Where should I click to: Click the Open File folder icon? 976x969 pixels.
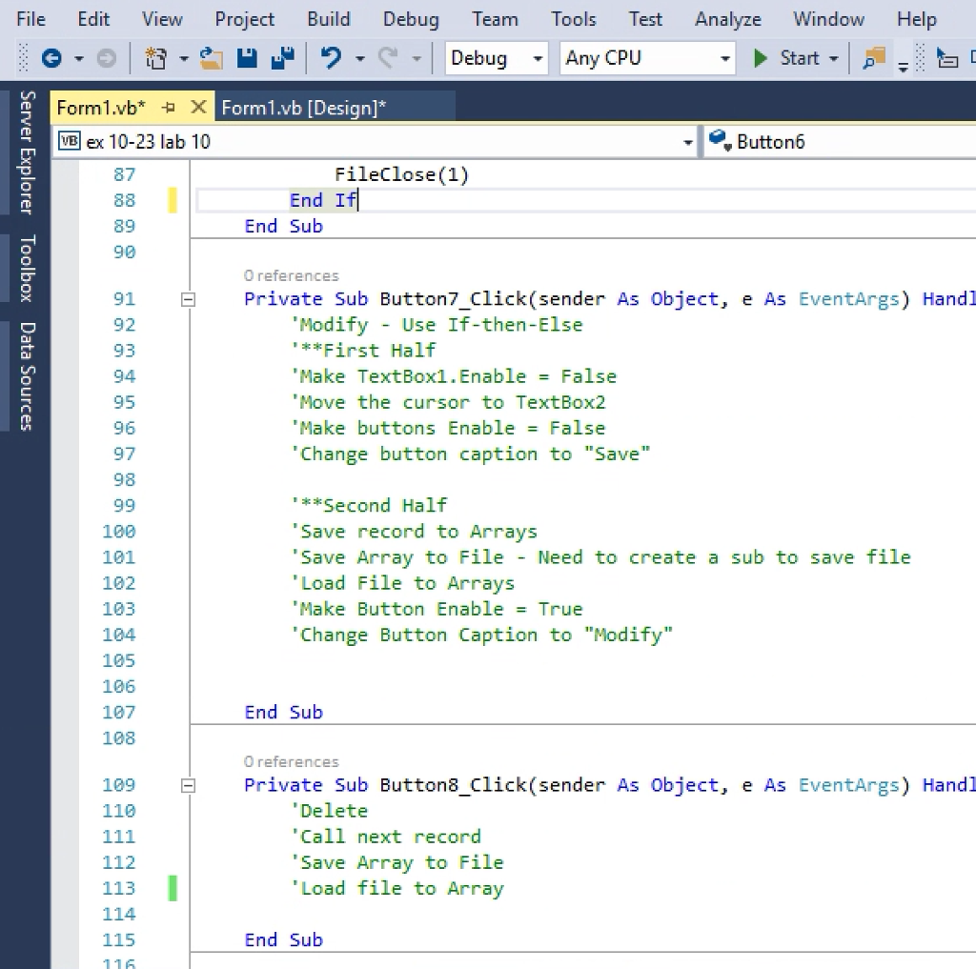(x=211, y=59)
